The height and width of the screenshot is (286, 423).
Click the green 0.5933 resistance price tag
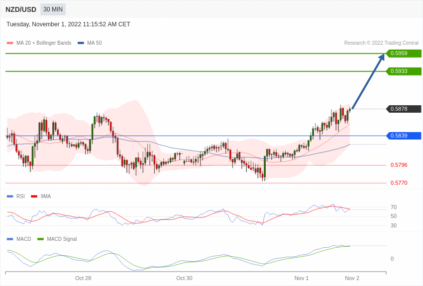(404, 71)
